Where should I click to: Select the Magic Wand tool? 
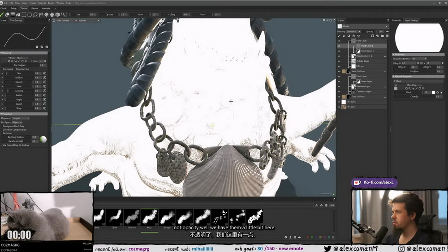63,15
